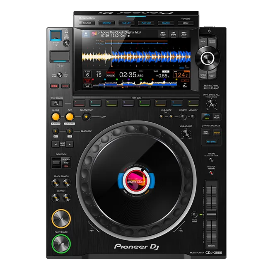268x268 pixels.
Task: Tap the TRACK FILTER/EDIT button
Action: (203, 76)
